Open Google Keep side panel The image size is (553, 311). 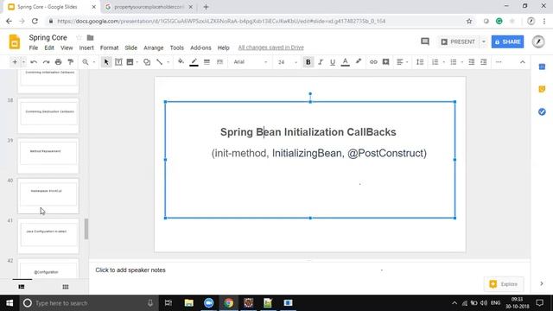(542, 89)
